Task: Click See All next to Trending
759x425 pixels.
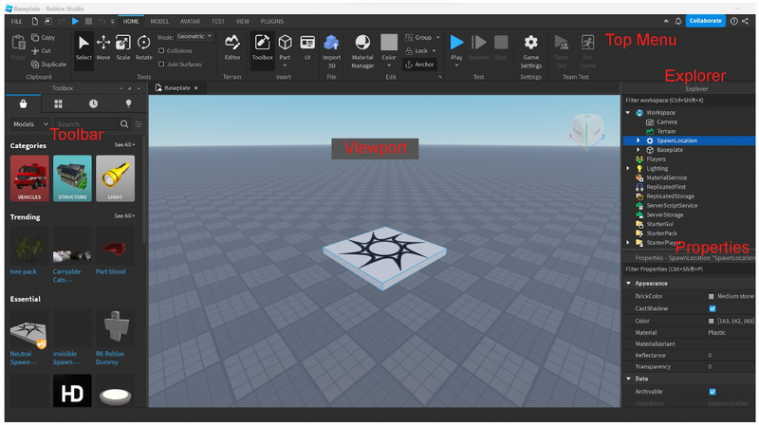Action: [x=124, y=216]
